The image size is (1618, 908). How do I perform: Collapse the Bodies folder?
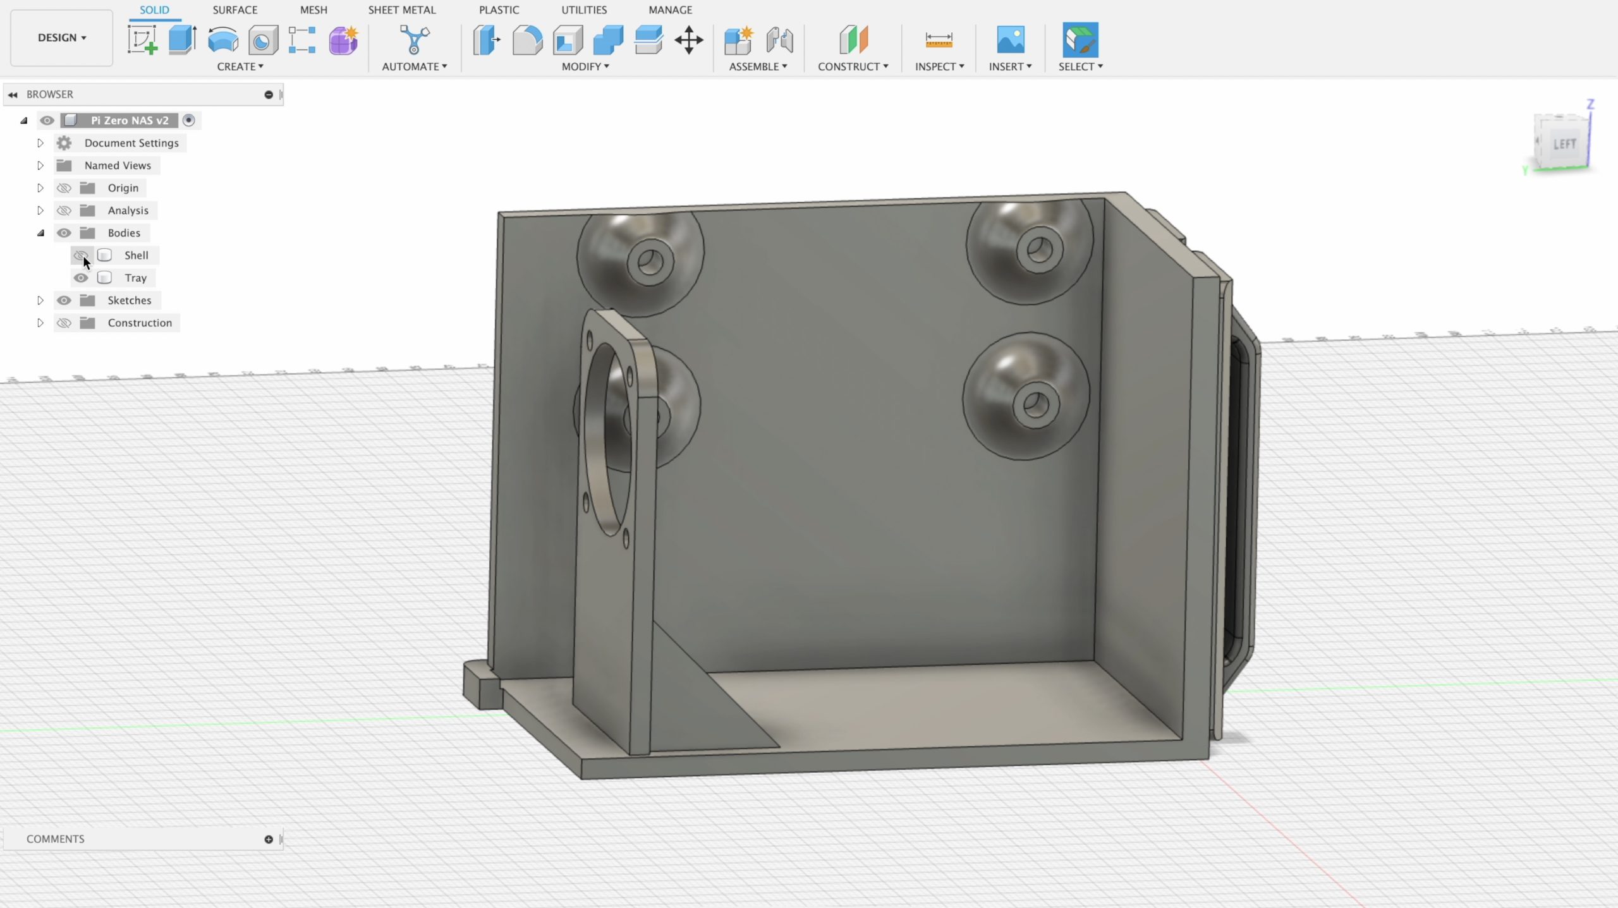(40, 233)
